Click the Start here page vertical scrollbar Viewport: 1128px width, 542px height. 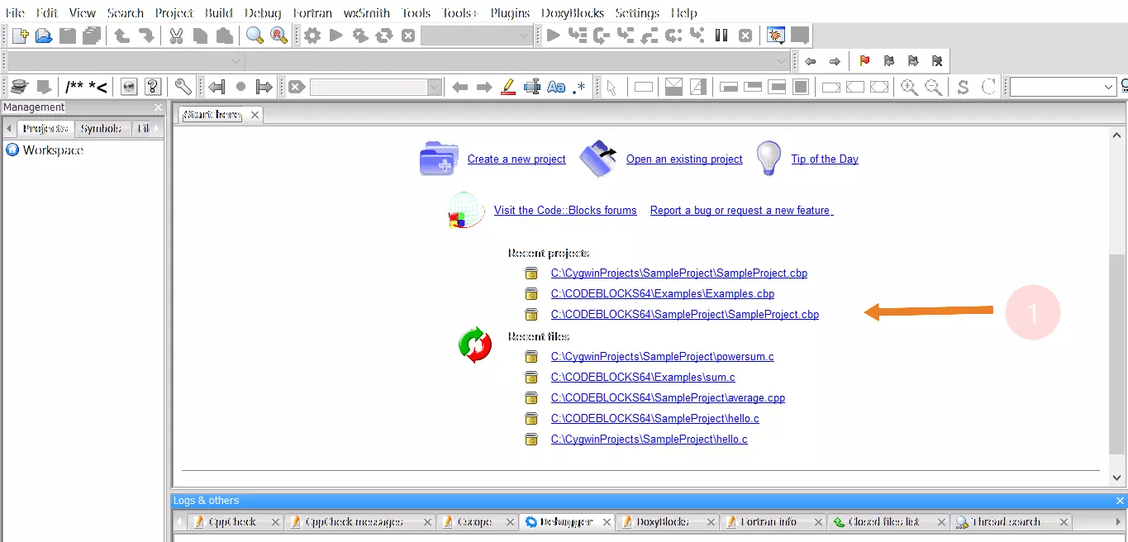[x=1117, y=354]
